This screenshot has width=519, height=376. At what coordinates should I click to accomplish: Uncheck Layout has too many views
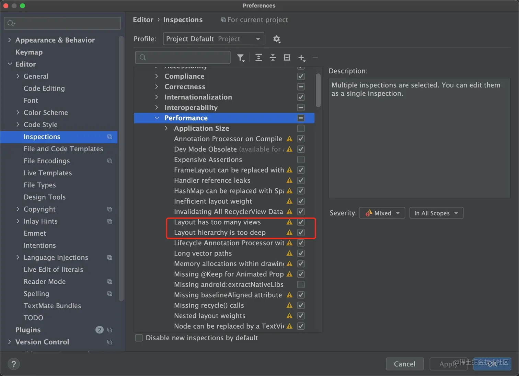(301, 222)
